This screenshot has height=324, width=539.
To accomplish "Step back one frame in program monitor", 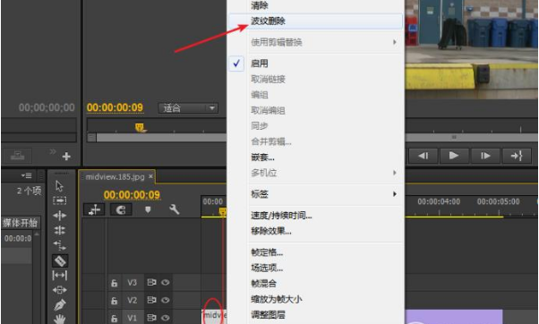I will (x=423, y=156).
